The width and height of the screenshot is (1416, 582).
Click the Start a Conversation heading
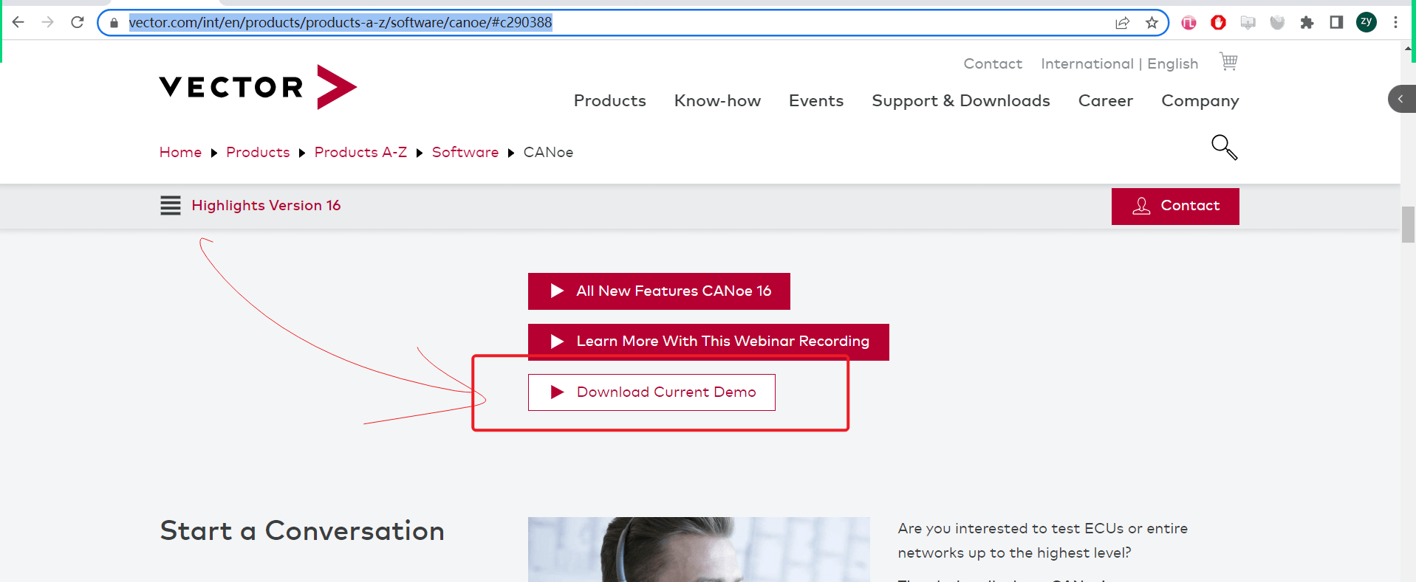coord(302,531)
